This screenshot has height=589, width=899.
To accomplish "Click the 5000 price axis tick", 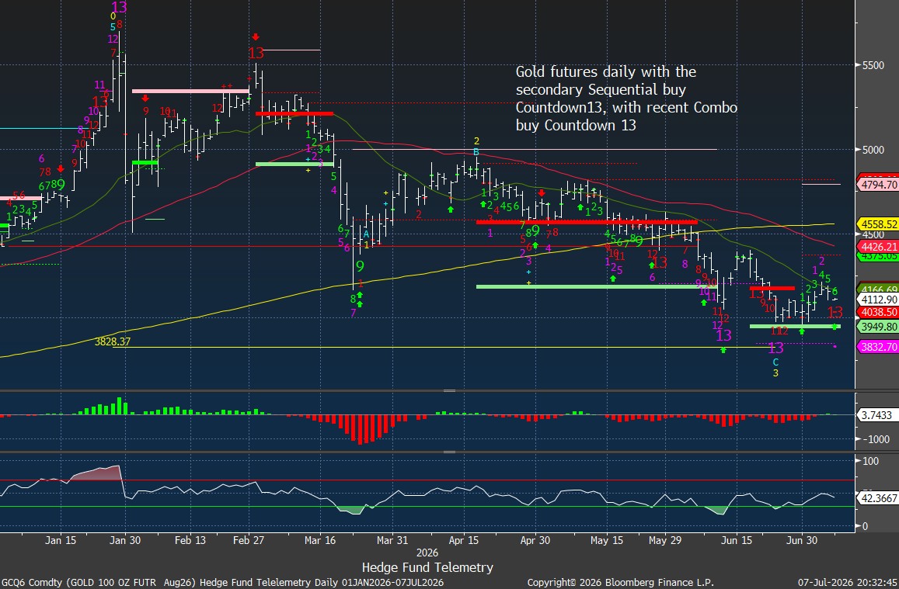I will tap(873, 150).
